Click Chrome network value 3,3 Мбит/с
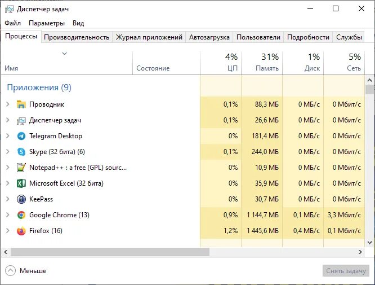Viewport: 375px width, 285px height. [x=344, y=215]
